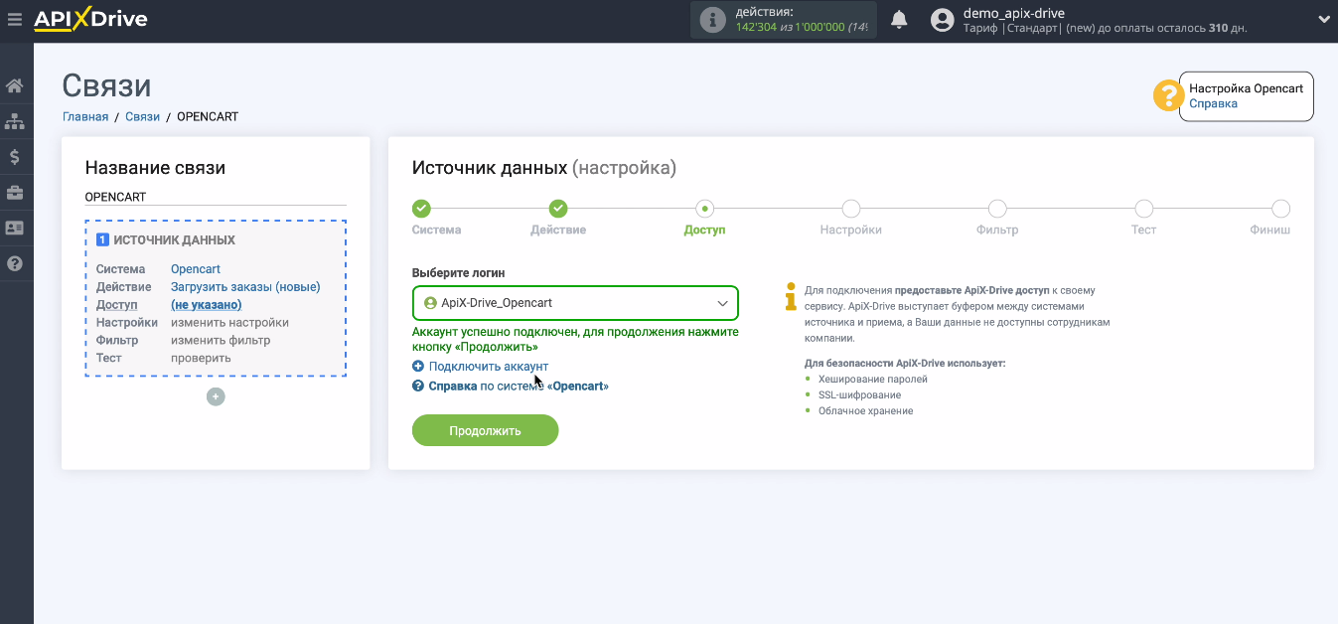Viewport: 1338px width, 624px height.
Task: Go to the Настройки step
Action: (x=850, y=209)
